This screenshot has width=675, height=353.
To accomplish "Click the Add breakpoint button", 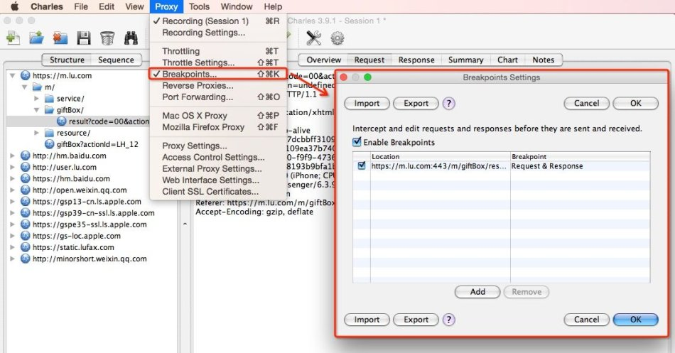I will coord(477,292).
